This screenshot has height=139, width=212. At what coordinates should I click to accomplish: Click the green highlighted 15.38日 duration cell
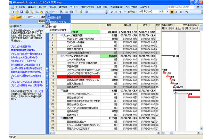[x=109, y=56]
